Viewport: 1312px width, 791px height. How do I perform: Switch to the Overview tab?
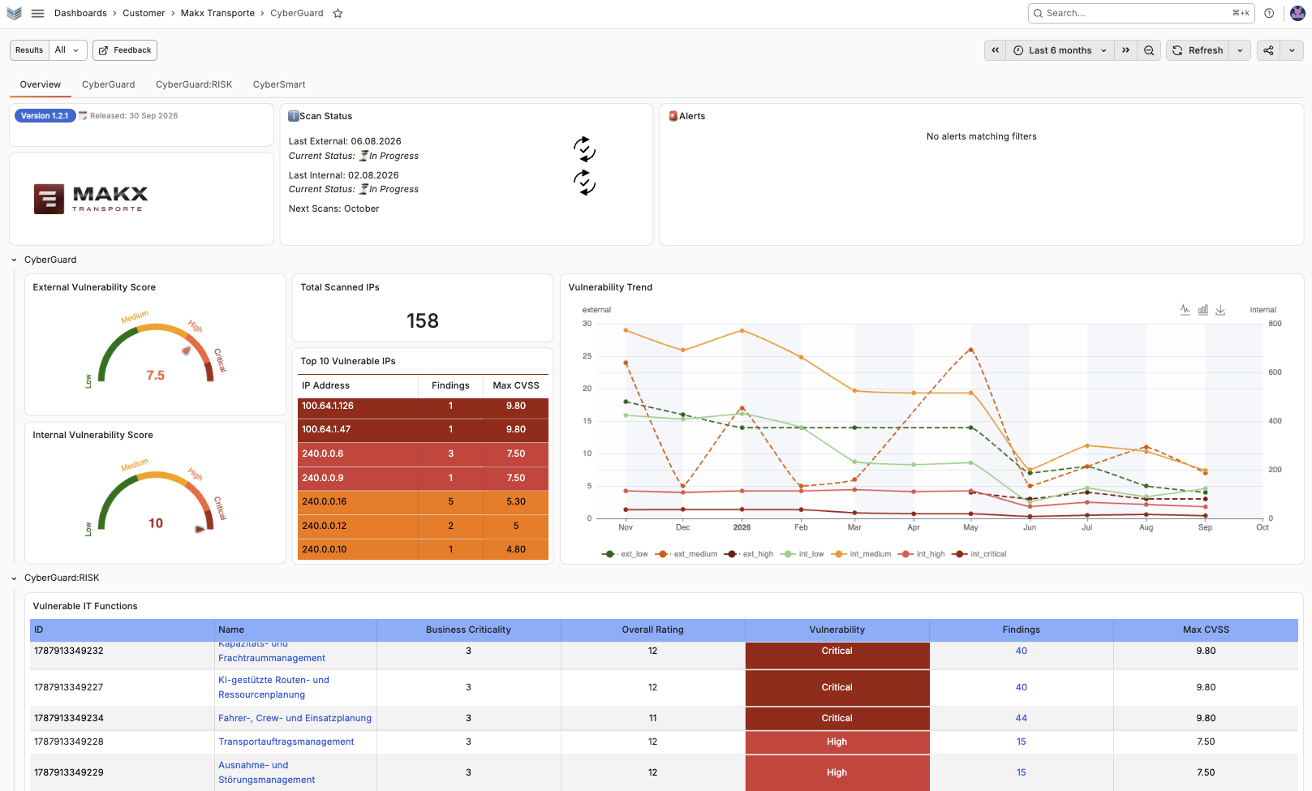[x=41, y=84]
